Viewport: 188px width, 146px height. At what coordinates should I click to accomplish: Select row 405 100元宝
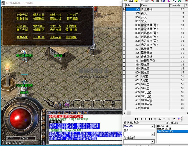coord(156,92)
